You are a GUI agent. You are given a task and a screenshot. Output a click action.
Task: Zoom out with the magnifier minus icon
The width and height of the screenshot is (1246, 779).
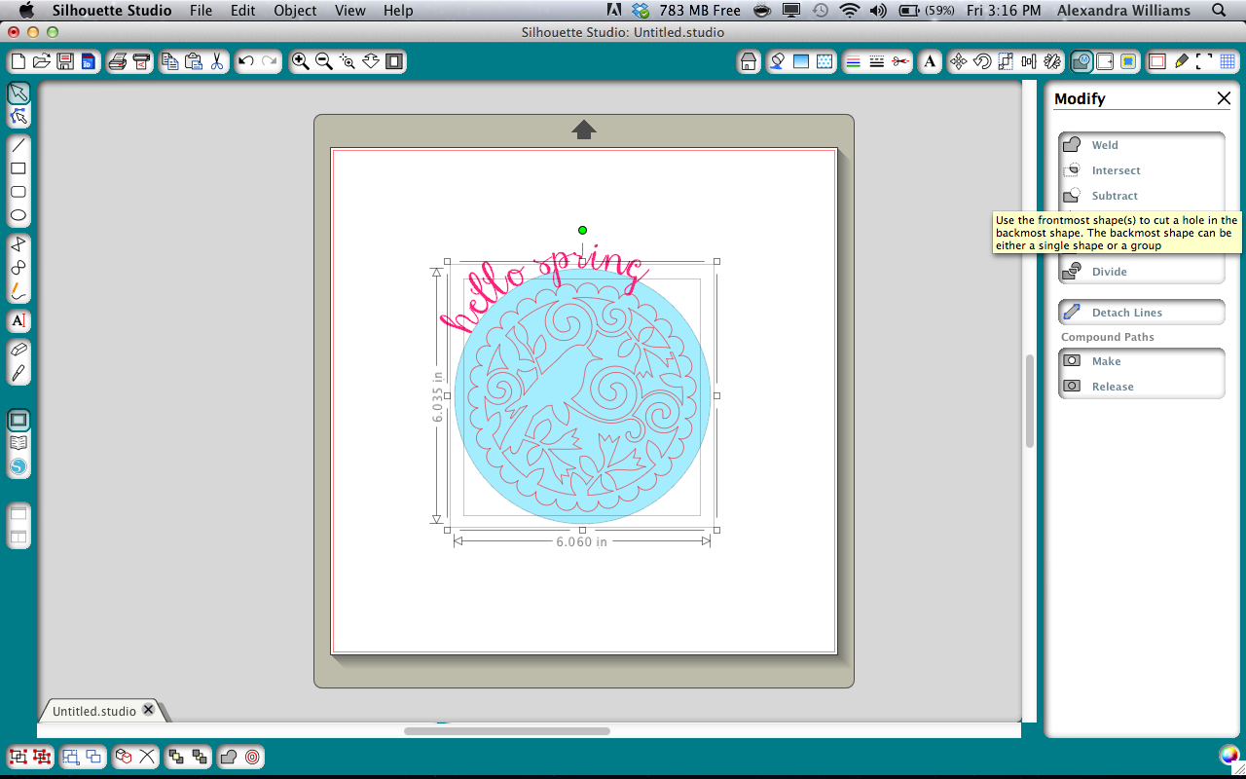(x=324, y=61)
